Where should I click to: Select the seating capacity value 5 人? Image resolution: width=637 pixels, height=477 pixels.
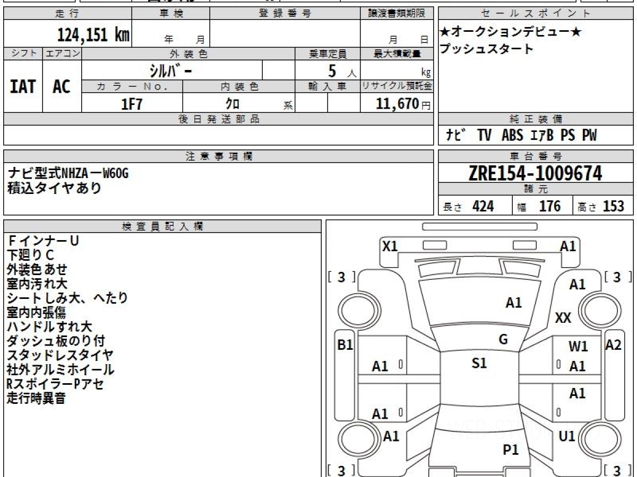(342, 72)
